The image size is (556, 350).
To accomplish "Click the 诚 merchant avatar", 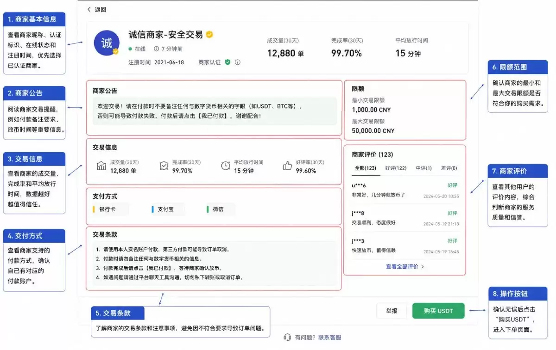I will pyautogui.click(x=107, y=43).
